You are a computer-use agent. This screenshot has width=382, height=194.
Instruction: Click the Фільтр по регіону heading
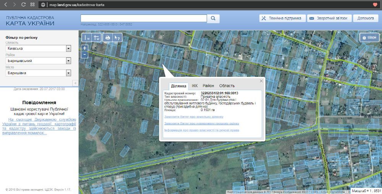(x=21, y=38)
